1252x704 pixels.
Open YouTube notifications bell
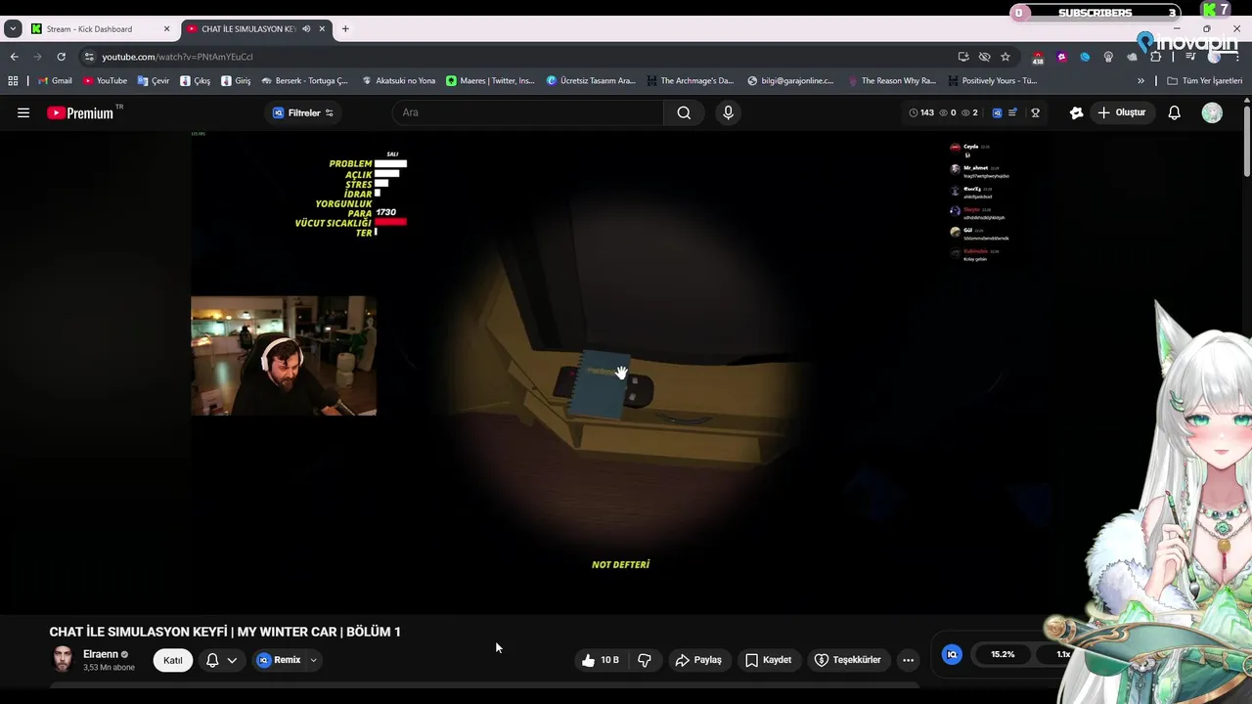click(1174, 112)
